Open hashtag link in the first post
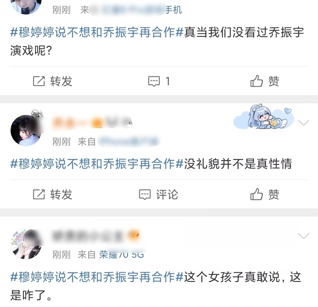Image resolution: width=318 pixels, height=307 pixels. pyautogui.click(x=97, y=32)
